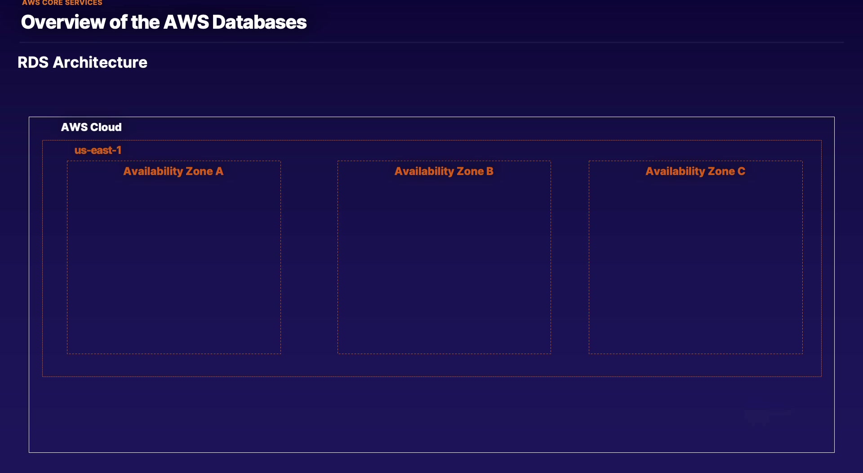The width and height of the screenshot is (863, 473).
Task: Select the Availability Zone B label
Action: point(444,171)
